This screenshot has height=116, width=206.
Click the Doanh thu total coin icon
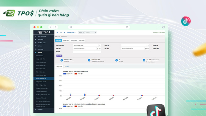pyautogui.click(x=62, y=60)
